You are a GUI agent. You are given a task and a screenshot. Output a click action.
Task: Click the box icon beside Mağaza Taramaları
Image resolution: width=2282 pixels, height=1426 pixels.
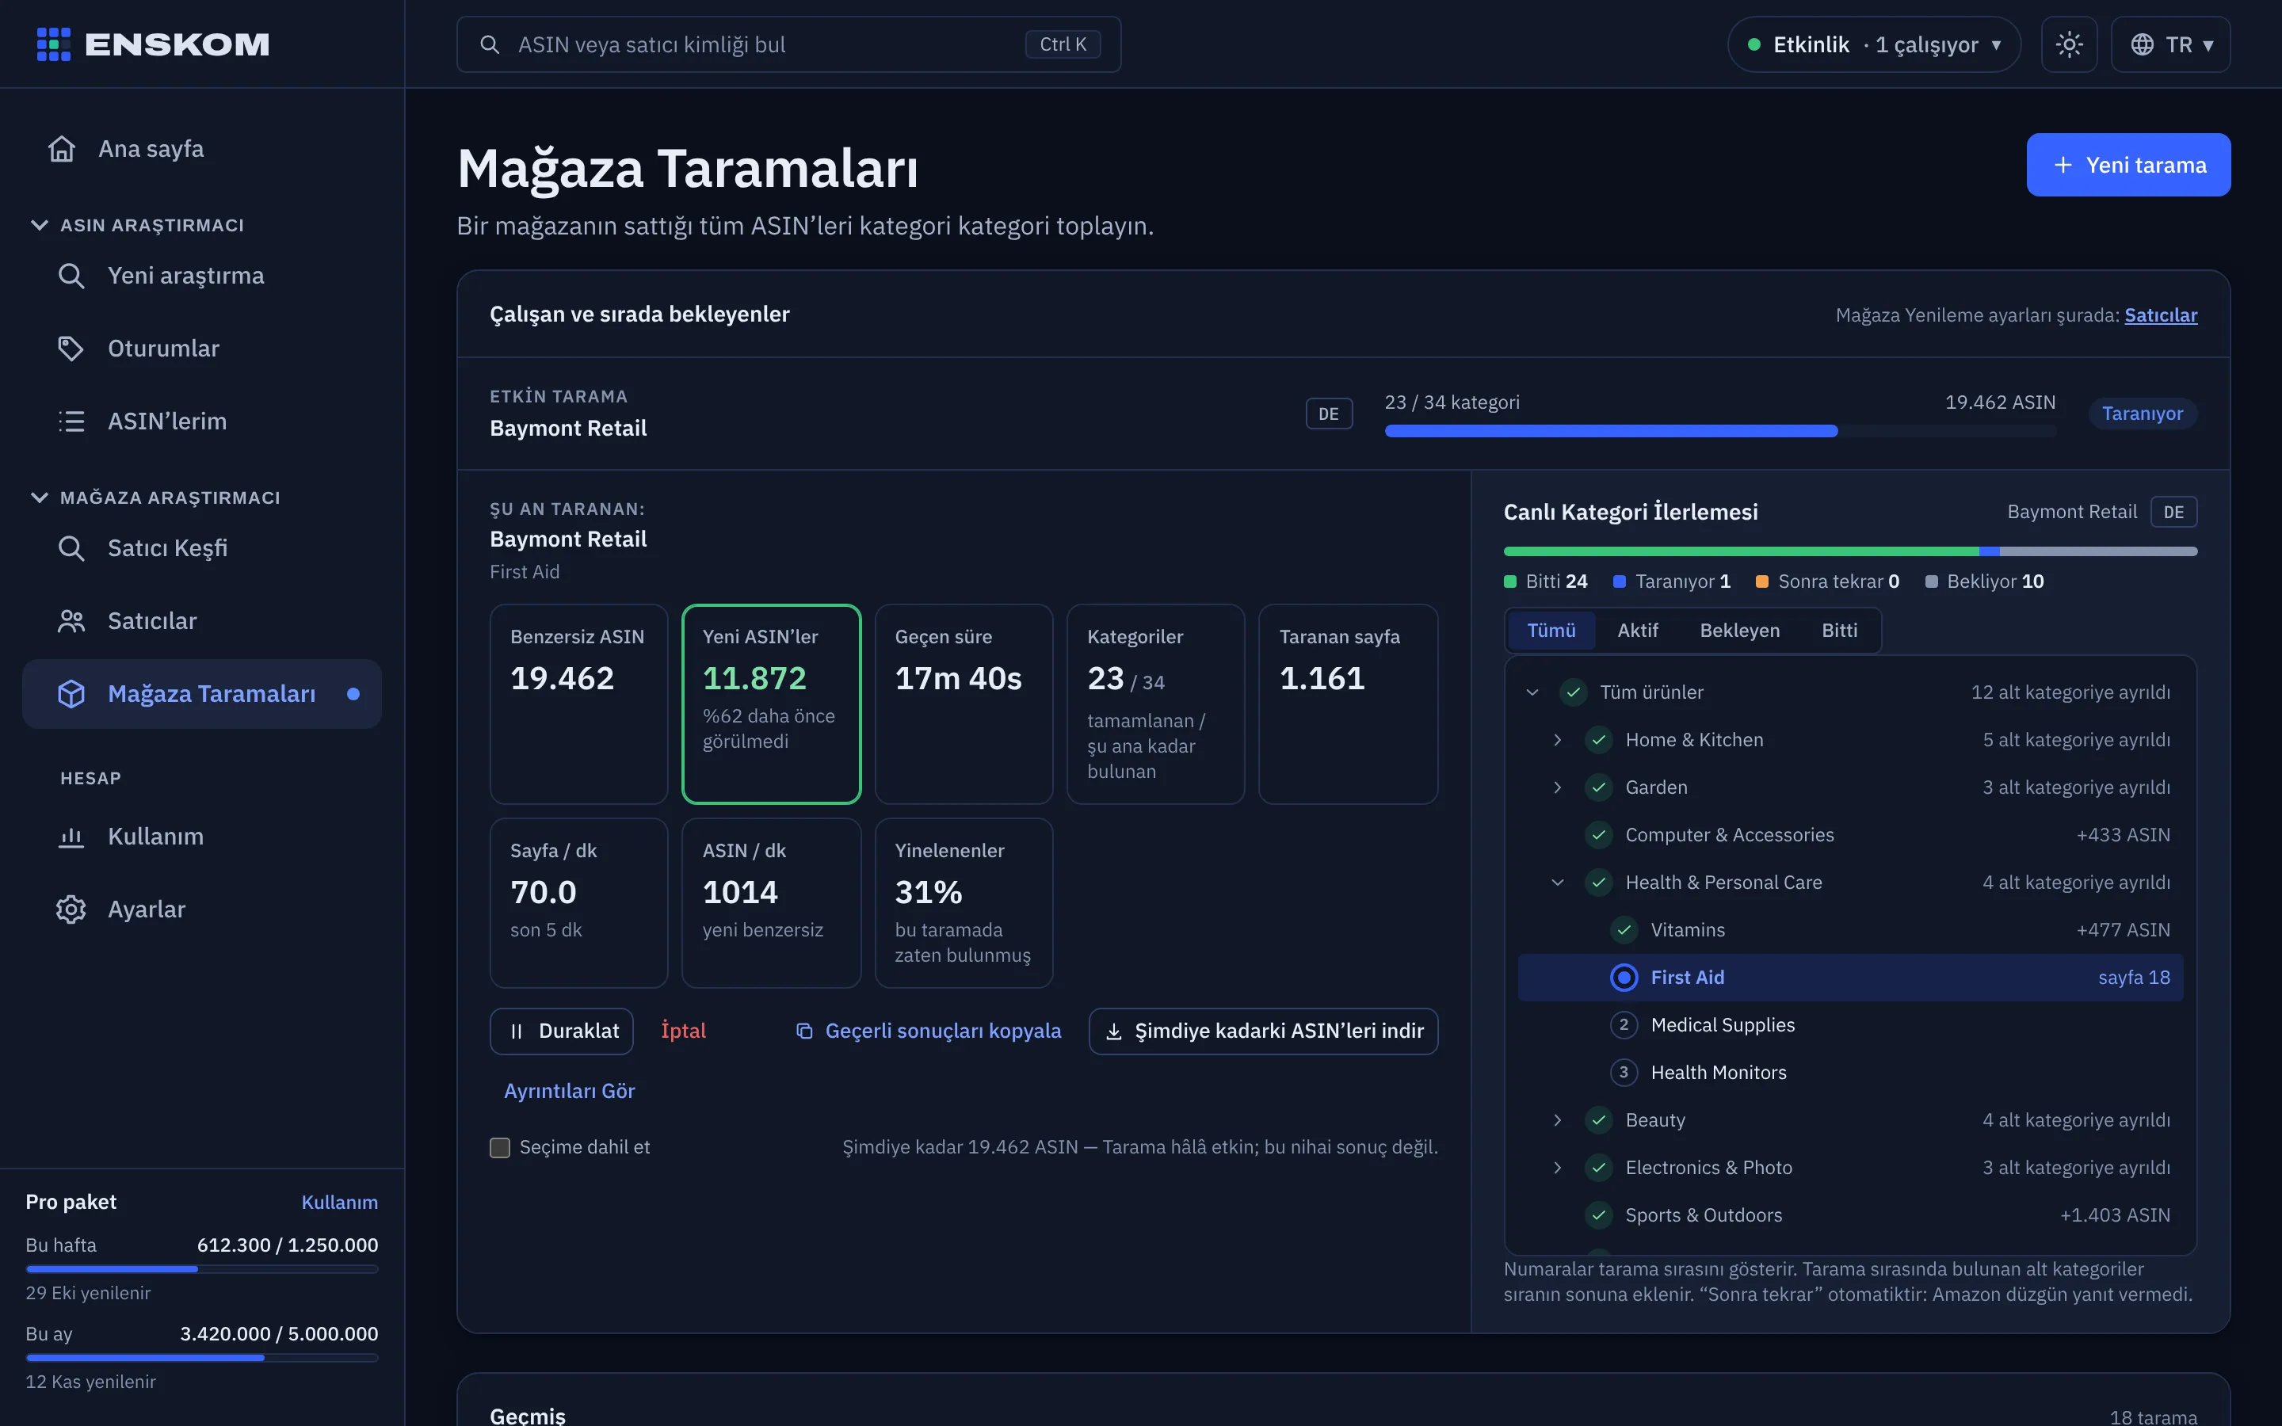click(71, 693)
